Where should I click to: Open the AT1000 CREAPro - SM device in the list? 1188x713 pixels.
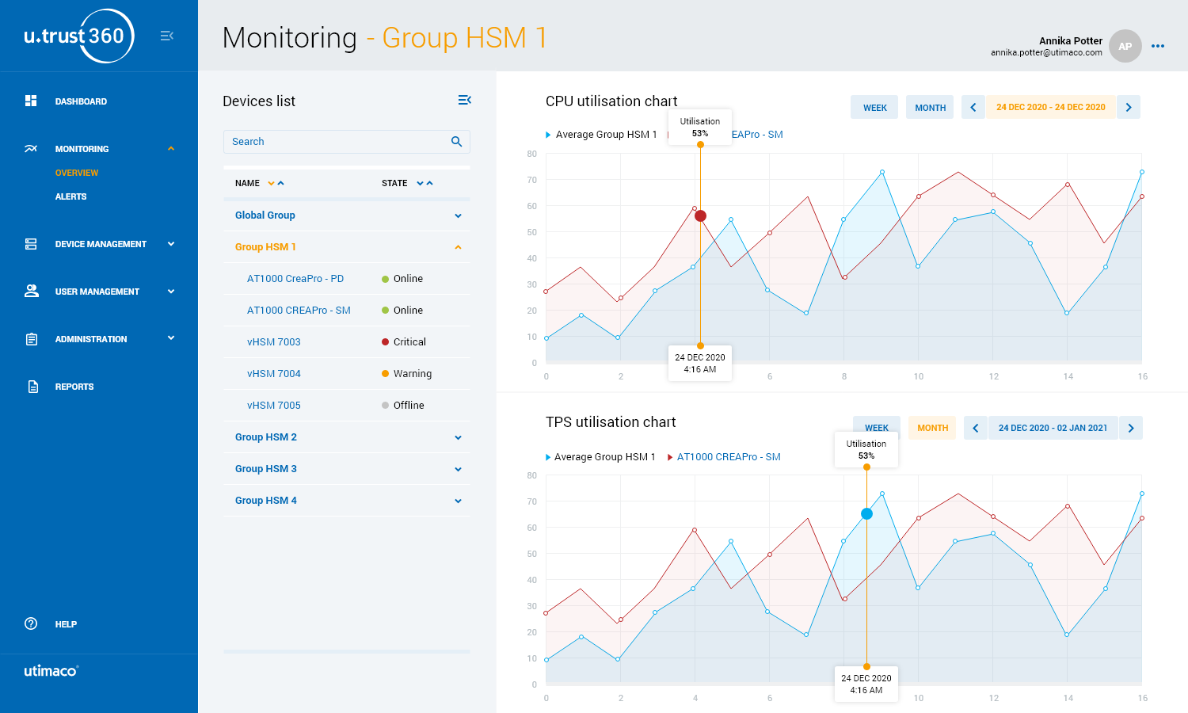click(x=299, y=311)
